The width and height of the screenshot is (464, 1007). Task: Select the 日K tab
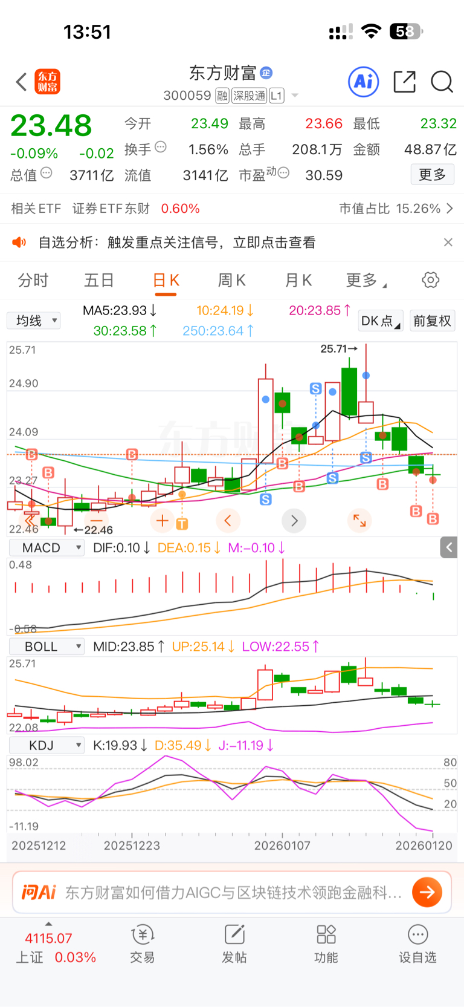click(166, 280)
